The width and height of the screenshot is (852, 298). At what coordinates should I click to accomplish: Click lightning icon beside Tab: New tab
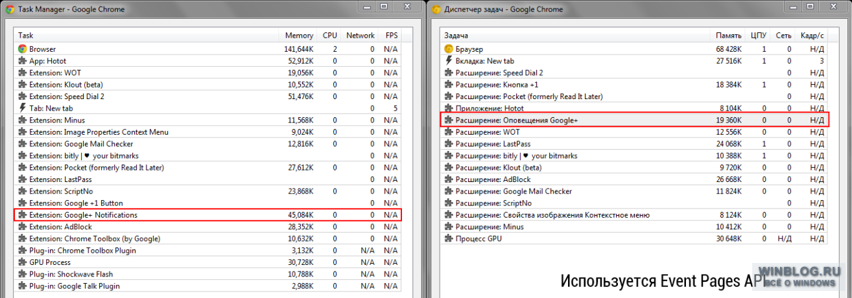click(23, 108)
